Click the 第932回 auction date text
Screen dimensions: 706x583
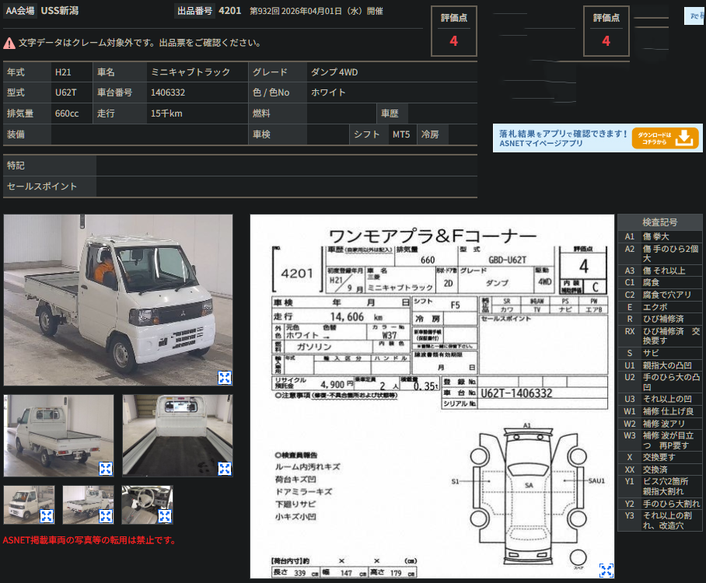(x=316, y=11)
